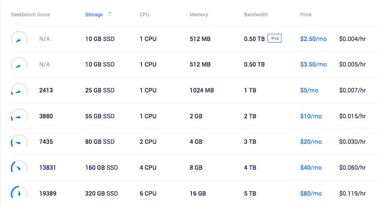
Task: Sort table by Storage column
Action: (x=94, y=15)
